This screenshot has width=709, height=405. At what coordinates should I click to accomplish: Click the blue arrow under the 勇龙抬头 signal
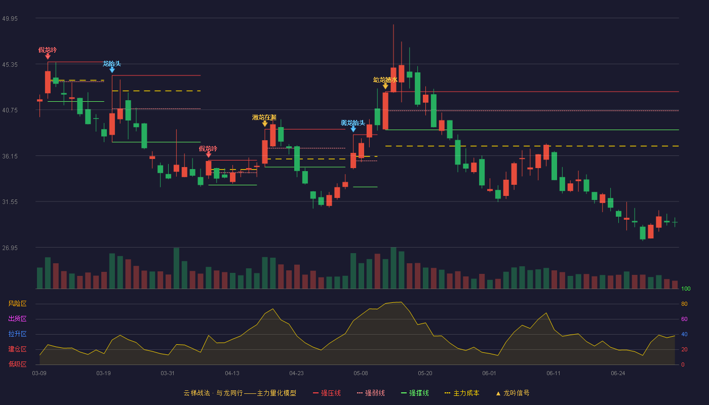pos(353,129)
